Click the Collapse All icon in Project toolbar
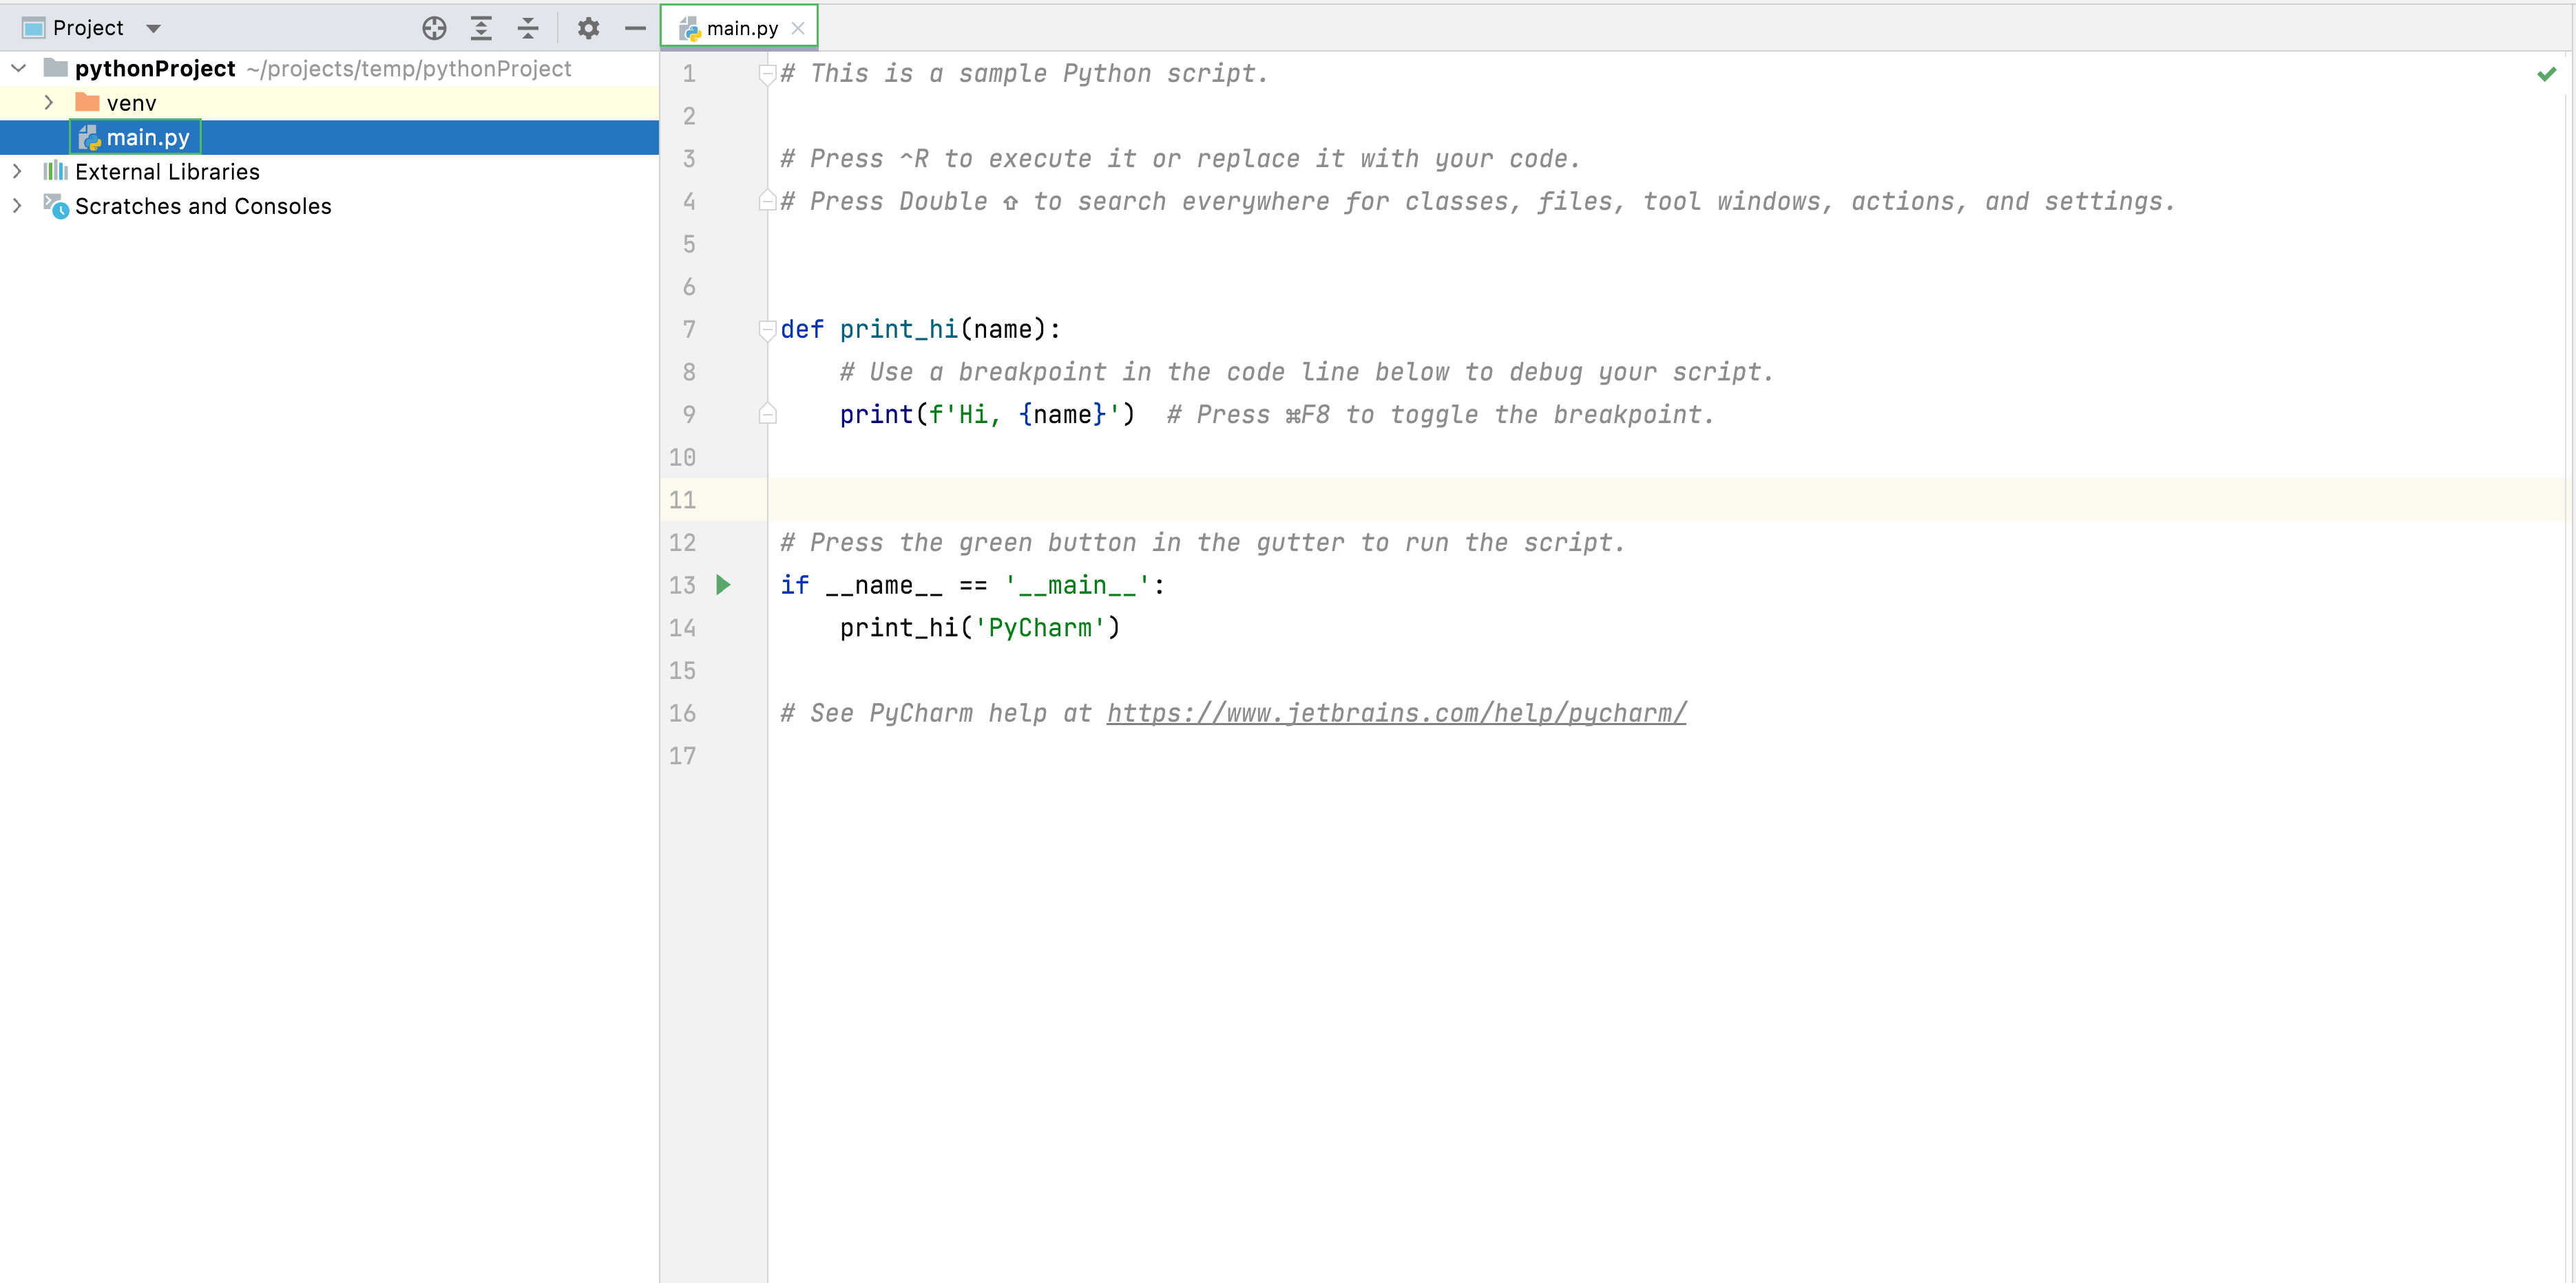This screenshot has width=2576, height=1283. click(x=527, y=28)
